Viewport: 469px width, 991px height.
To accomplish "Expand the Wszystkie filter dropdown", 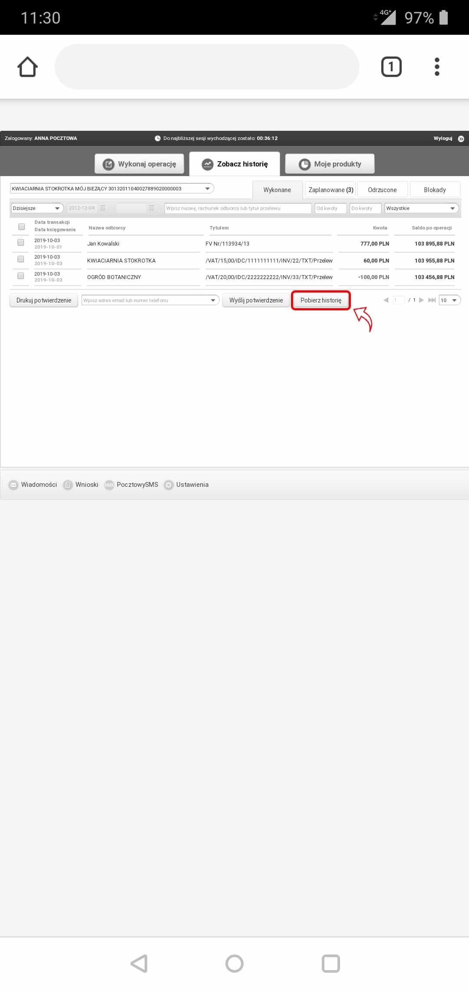I will point(422,208).
